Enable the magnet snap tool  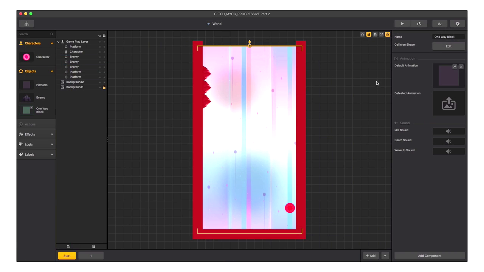coord(375,34)
